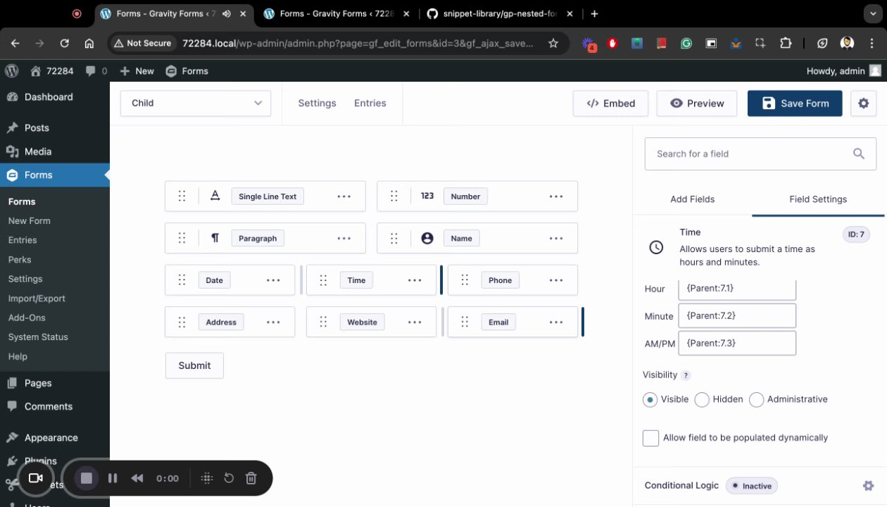Click the visibility help question mark
Screen dimensions: 887x507
[x=686, y=375]
